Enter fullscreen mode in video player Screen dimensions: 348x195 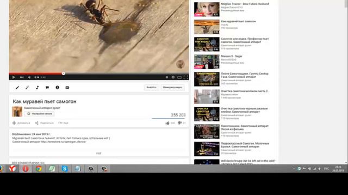click(186, 77)
